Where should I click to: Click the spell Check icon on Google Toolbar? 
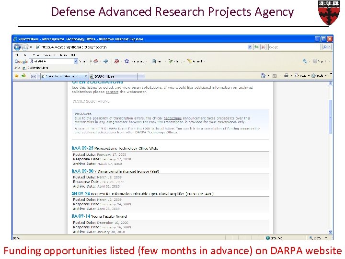click(x=171, y=61)
